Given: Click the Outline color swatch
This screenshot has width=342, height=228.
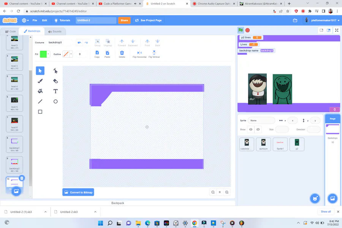Looking at the screenshot, I should coord(66,54).
